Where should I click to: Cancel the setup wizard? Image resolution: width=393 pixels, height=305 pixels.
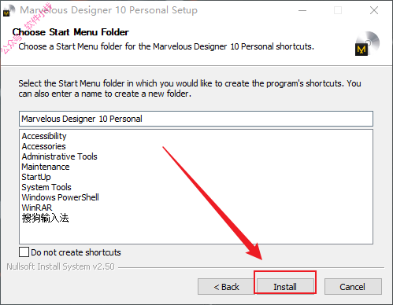[x=353, y=287]
